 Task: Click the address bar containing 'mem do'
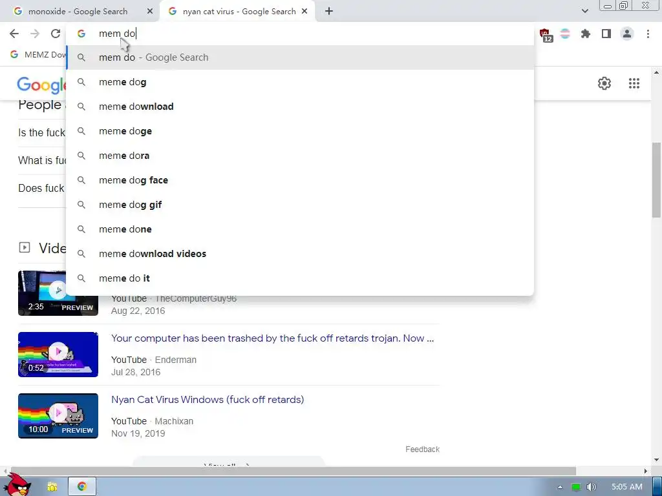pyautogui.click(x=300, y=34)
